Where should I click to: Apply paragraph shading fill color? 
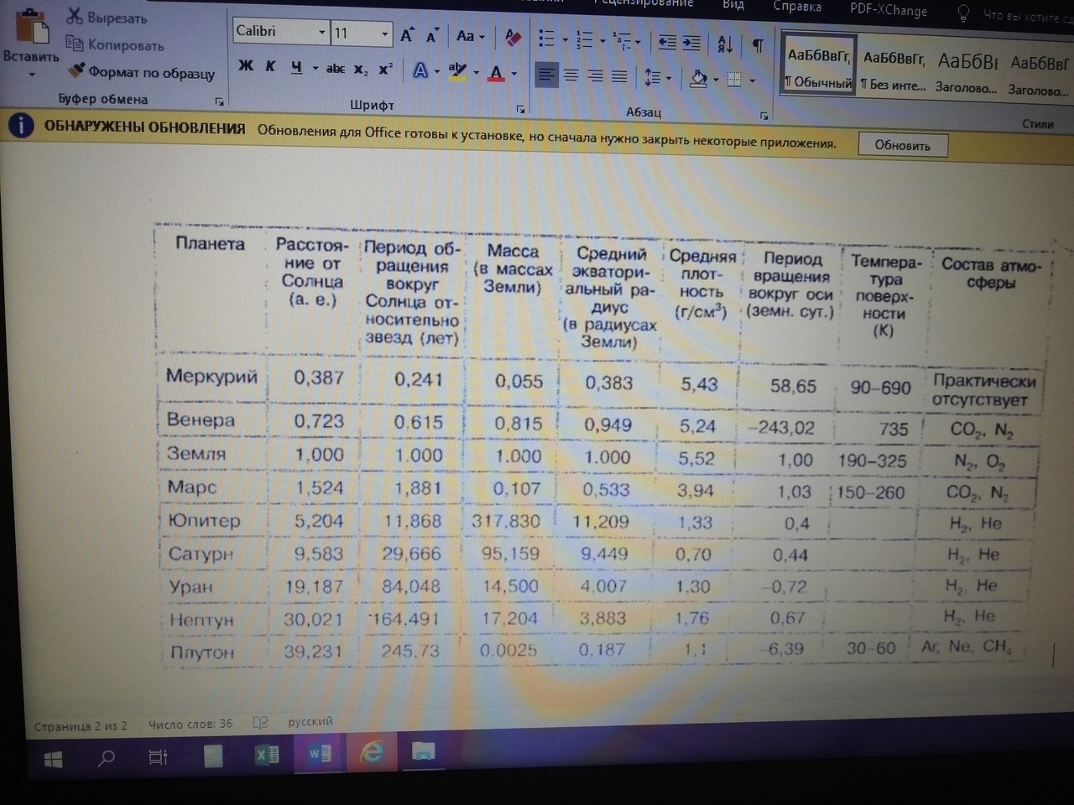tap(698, 79)
